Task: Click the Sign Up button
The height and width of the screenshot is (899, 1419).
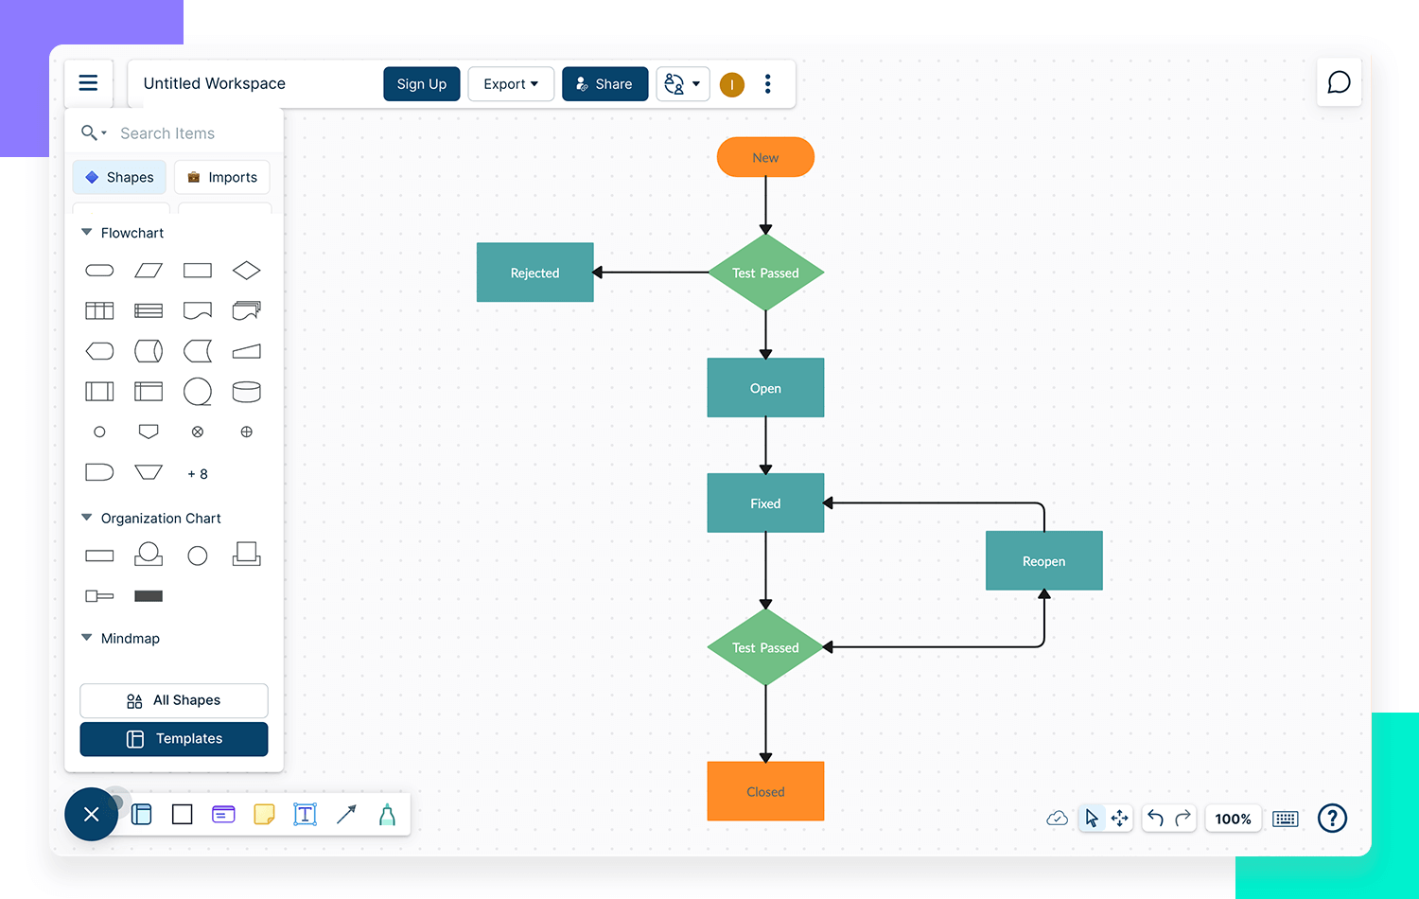Action: point(422,84)
